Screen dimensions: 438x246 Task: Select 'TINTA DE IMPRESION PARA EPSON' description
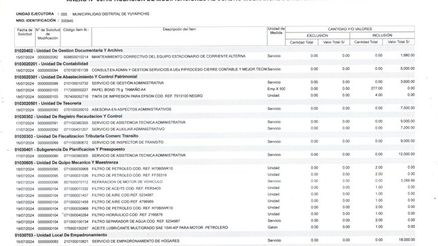(147, 96)
